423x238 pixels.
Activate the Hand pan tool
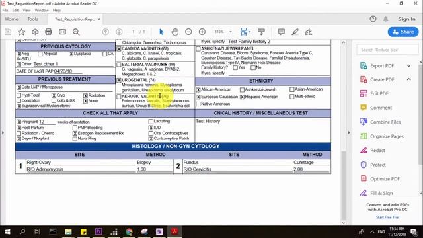[x=174, y=32]
